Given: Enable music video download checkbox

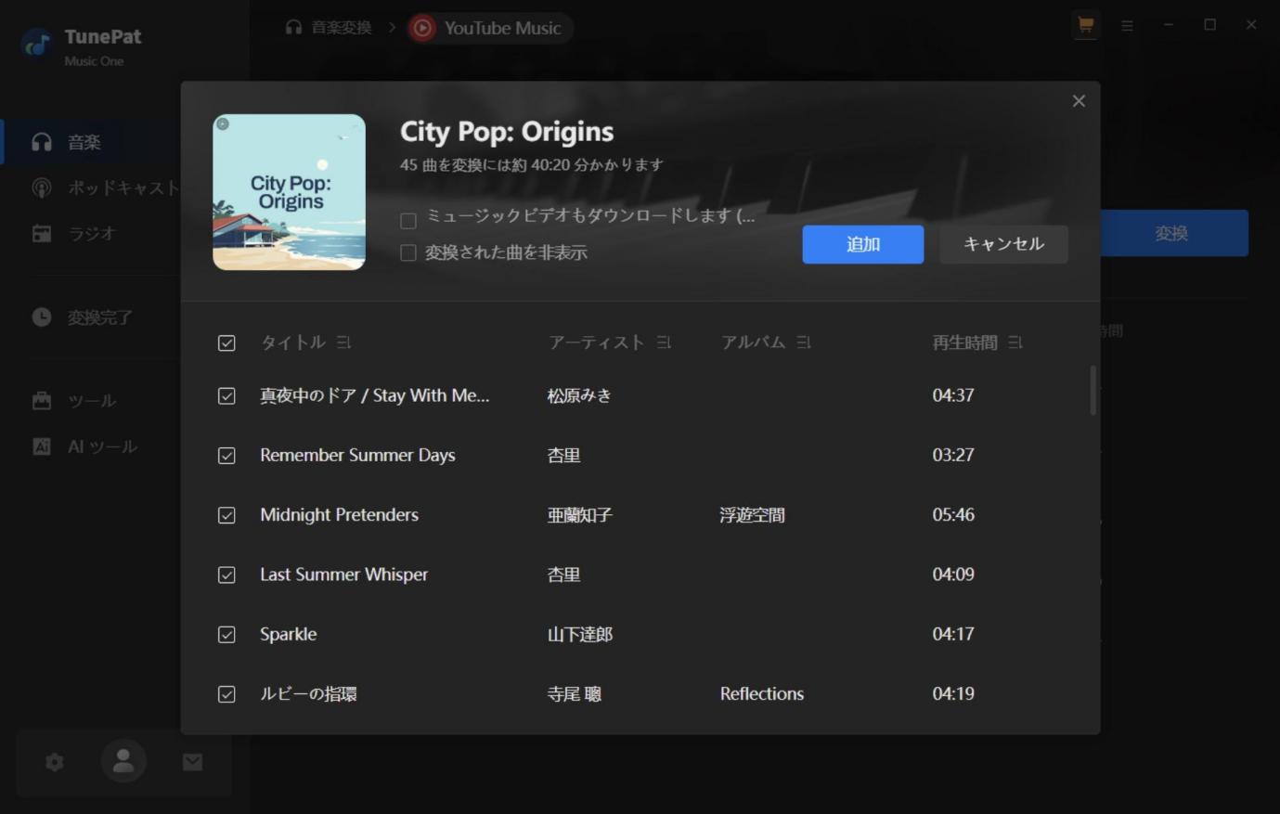Looking at the screenshot, I should pyautogui.click(x=407, y=221).
